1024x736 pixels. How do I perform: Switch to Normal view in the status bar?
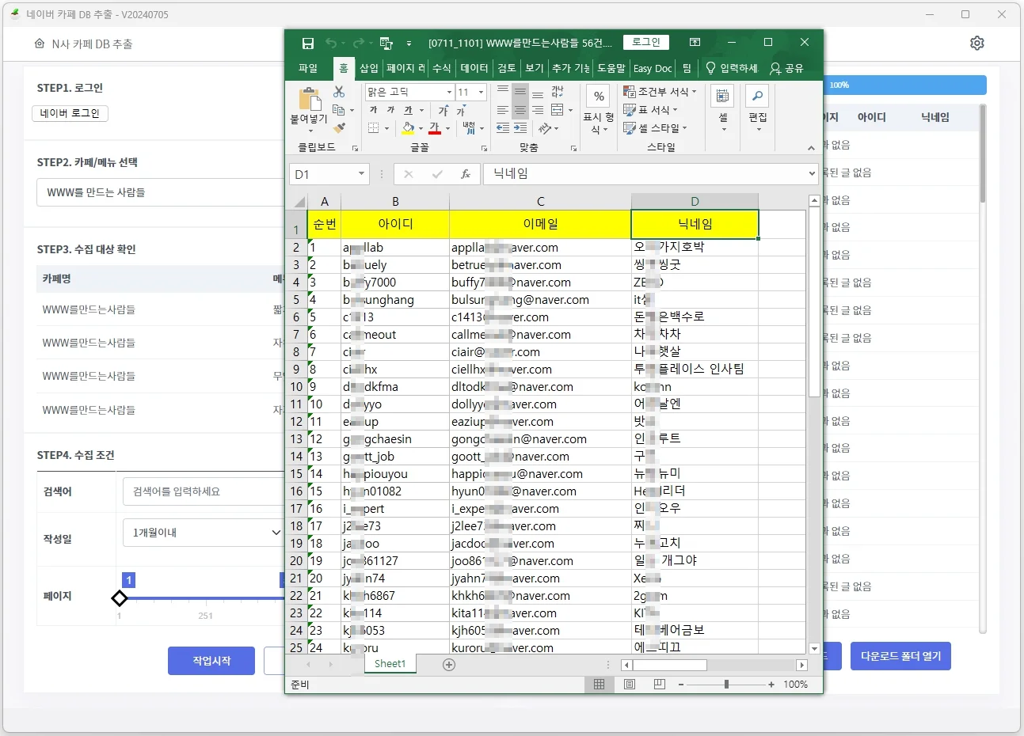point(599,685)
